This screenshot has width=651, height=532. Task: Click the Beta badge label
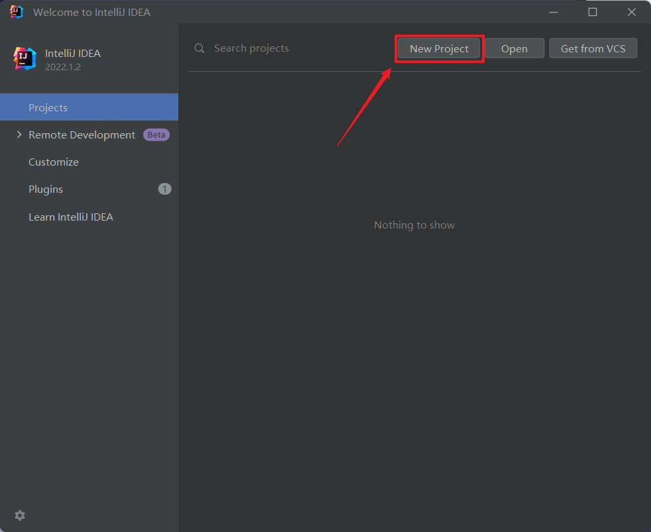(x=156, y=135)
